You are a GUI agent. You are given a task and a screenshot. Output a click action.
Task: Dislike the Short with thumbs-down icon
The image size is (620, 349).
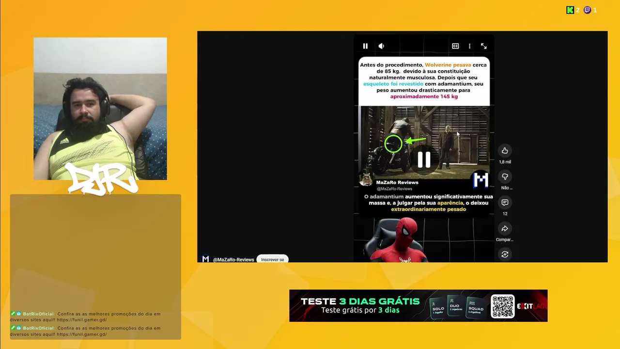505,176
